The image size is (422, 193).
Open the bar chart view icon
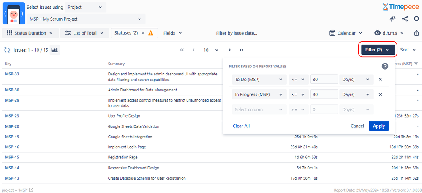[x=55, y=50]
